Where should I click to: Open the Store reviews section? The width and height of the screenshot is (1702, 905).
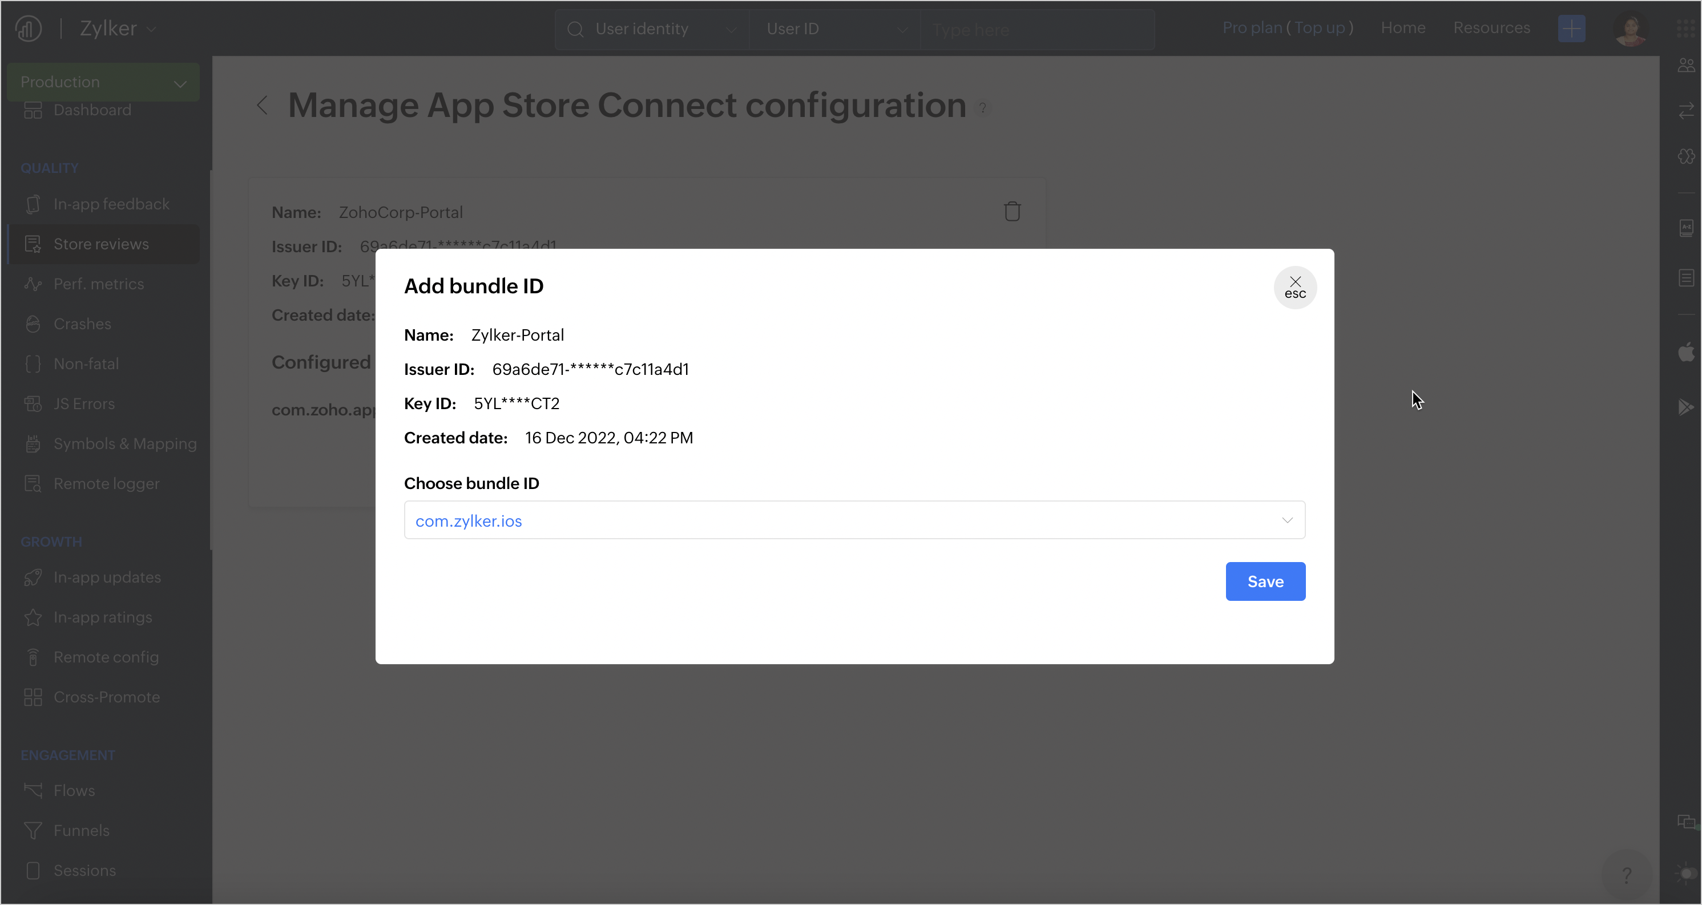[x=101, y=244]
